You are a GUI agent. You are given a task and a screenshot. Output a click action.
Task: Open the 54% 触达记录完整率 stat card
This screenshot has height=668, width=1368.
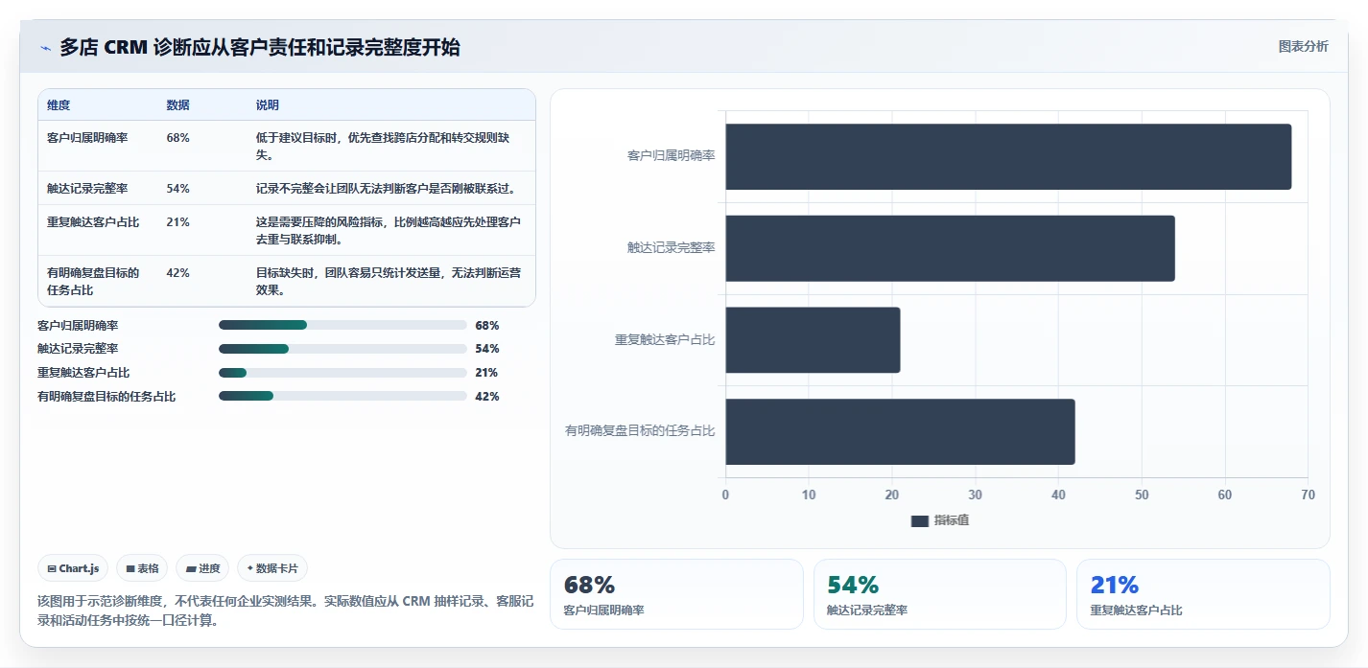click(x=940, y=594)
